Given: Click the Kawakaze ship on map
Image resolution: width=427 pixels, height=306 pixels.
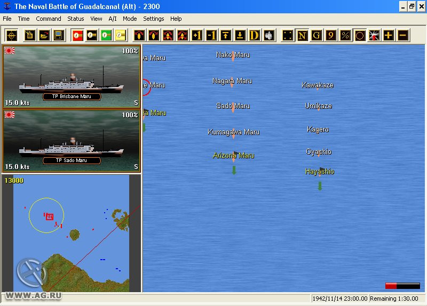Looking at the screenshot, I should click(318, 85).
